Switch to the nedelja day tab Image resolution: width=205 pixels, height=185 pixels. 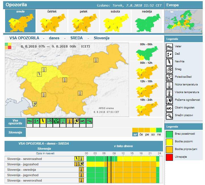(x=146, y=21)
